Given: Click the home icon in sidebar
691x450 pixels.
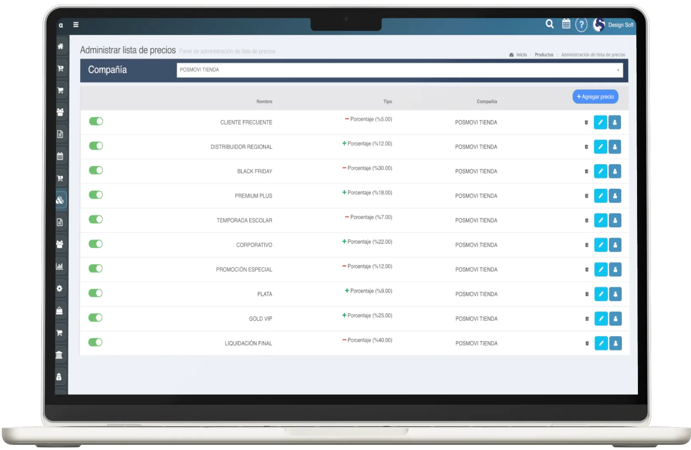Looking at the screenshot, I should (x=60, y=46).
